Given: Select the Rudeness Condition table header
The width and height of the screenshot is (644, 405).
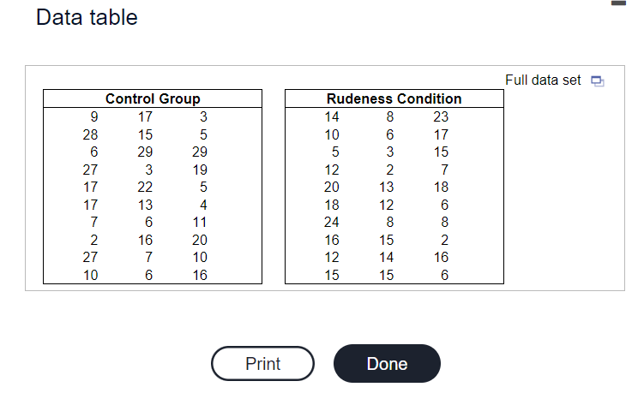Looking at the screenshot, I should tap(394, 98).
